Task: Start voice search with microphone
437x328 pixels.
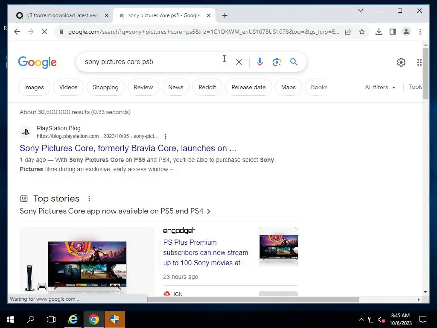Action: (260, 62)
